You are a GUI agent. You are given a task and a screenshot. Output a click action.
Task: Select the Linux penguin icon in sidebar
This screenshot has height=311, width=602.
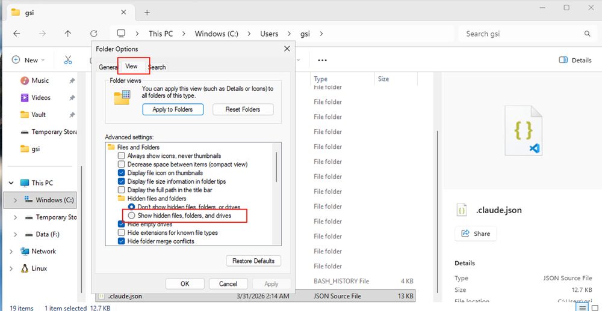click(25, 268)
